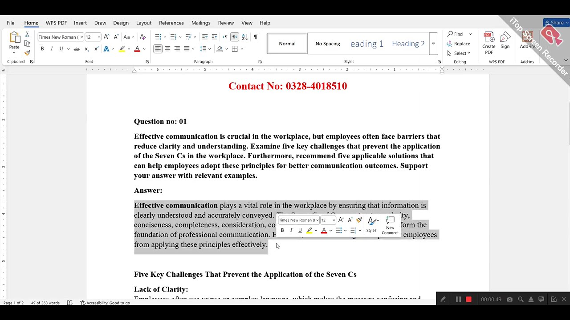
Task: Toggle right-to-left text direction button
Action: pos(234,37)
